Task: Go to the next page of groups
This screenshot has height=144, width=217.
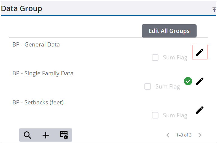Action: (200, 135)
